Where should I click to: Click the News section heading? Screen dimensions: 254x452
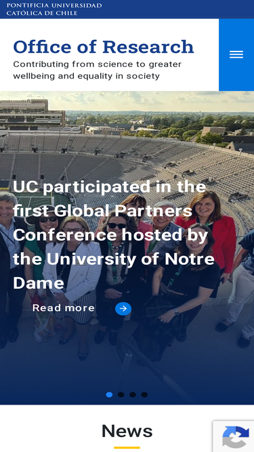coord(127,431)
